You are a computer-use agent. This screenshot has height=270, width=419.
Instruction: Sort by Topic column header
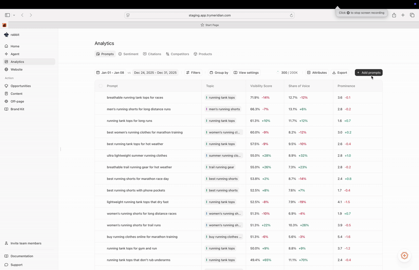[210, 86]
